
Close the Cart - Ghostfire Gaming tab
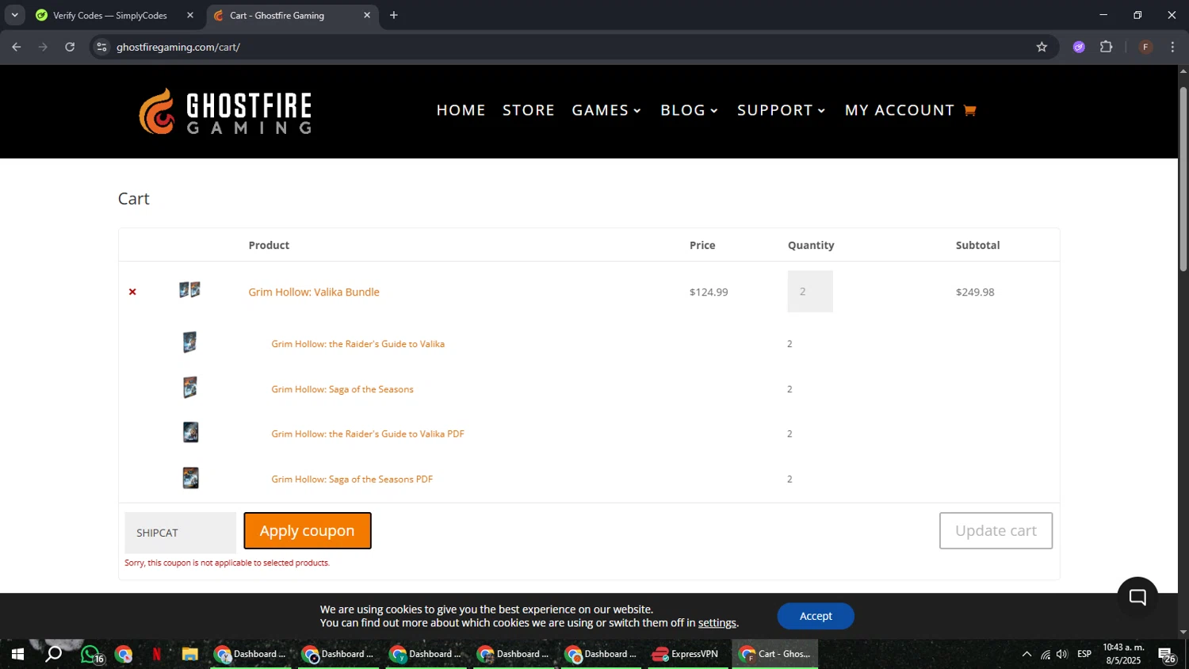tap(367, 15)
